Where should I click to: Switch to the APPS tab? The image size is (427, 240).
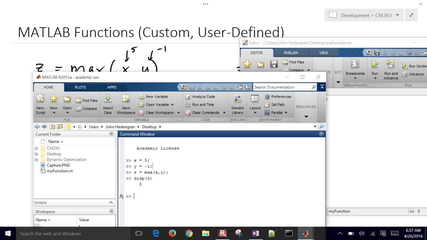click(112, 87)
